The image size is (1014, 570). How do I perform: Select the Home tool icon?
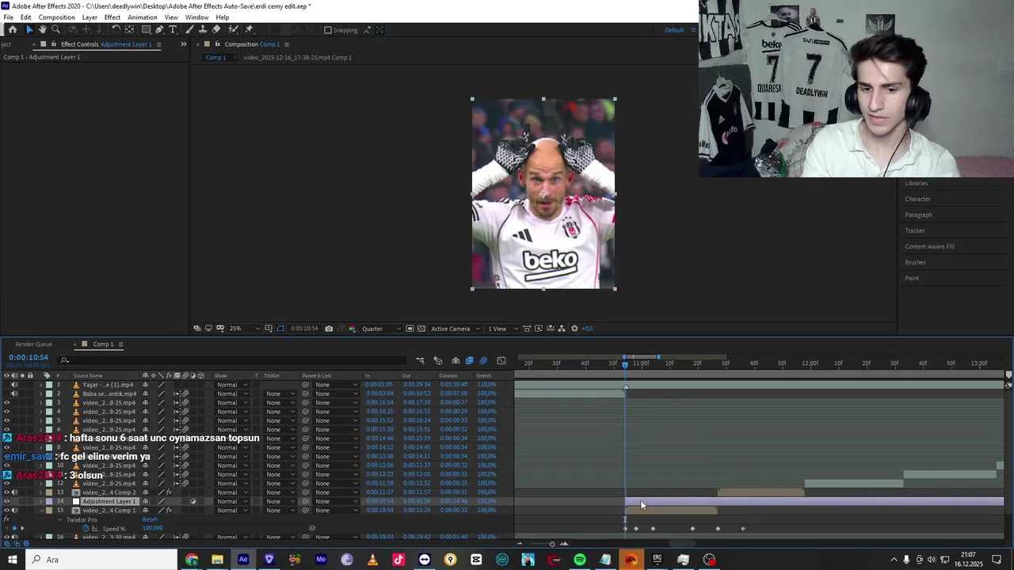pyautogui.click(x=12, y=29)
